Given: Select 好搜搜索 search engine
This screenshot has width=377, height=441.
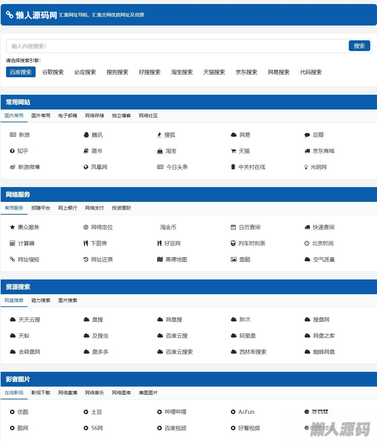Looking at the screenshot, I should pos(150,72).
